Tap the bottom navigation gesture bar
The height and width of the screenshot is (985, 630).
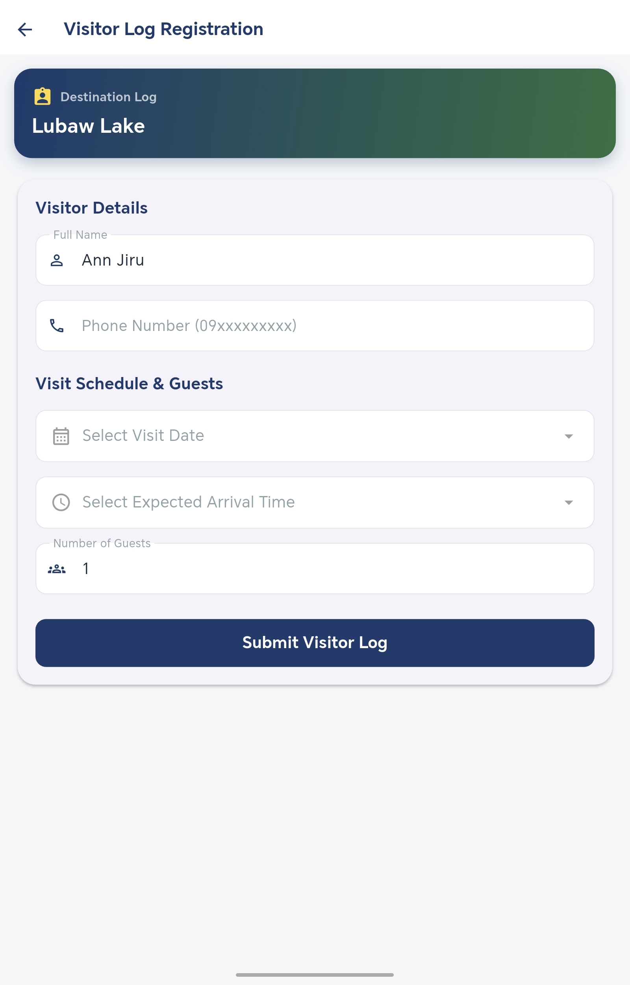(315, 975)
